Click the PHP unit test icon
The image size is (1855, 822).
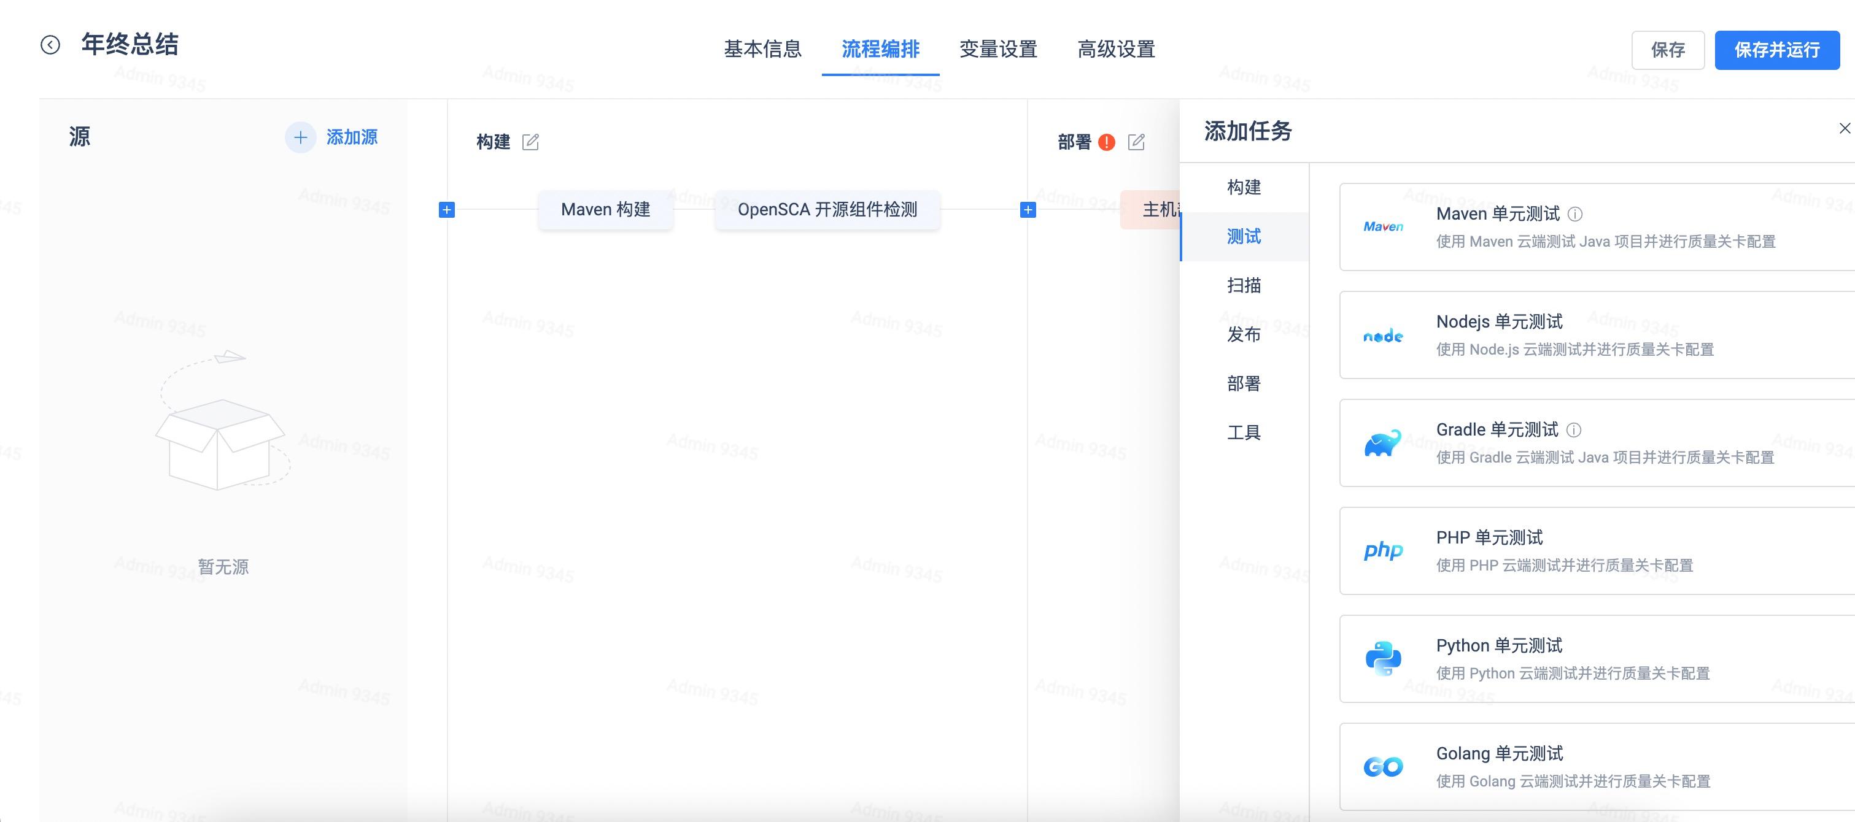pos(1381,551)
